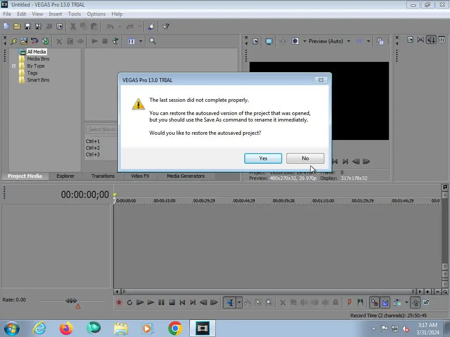Click the Search Media magnifier icon

[x=152, y=41]
